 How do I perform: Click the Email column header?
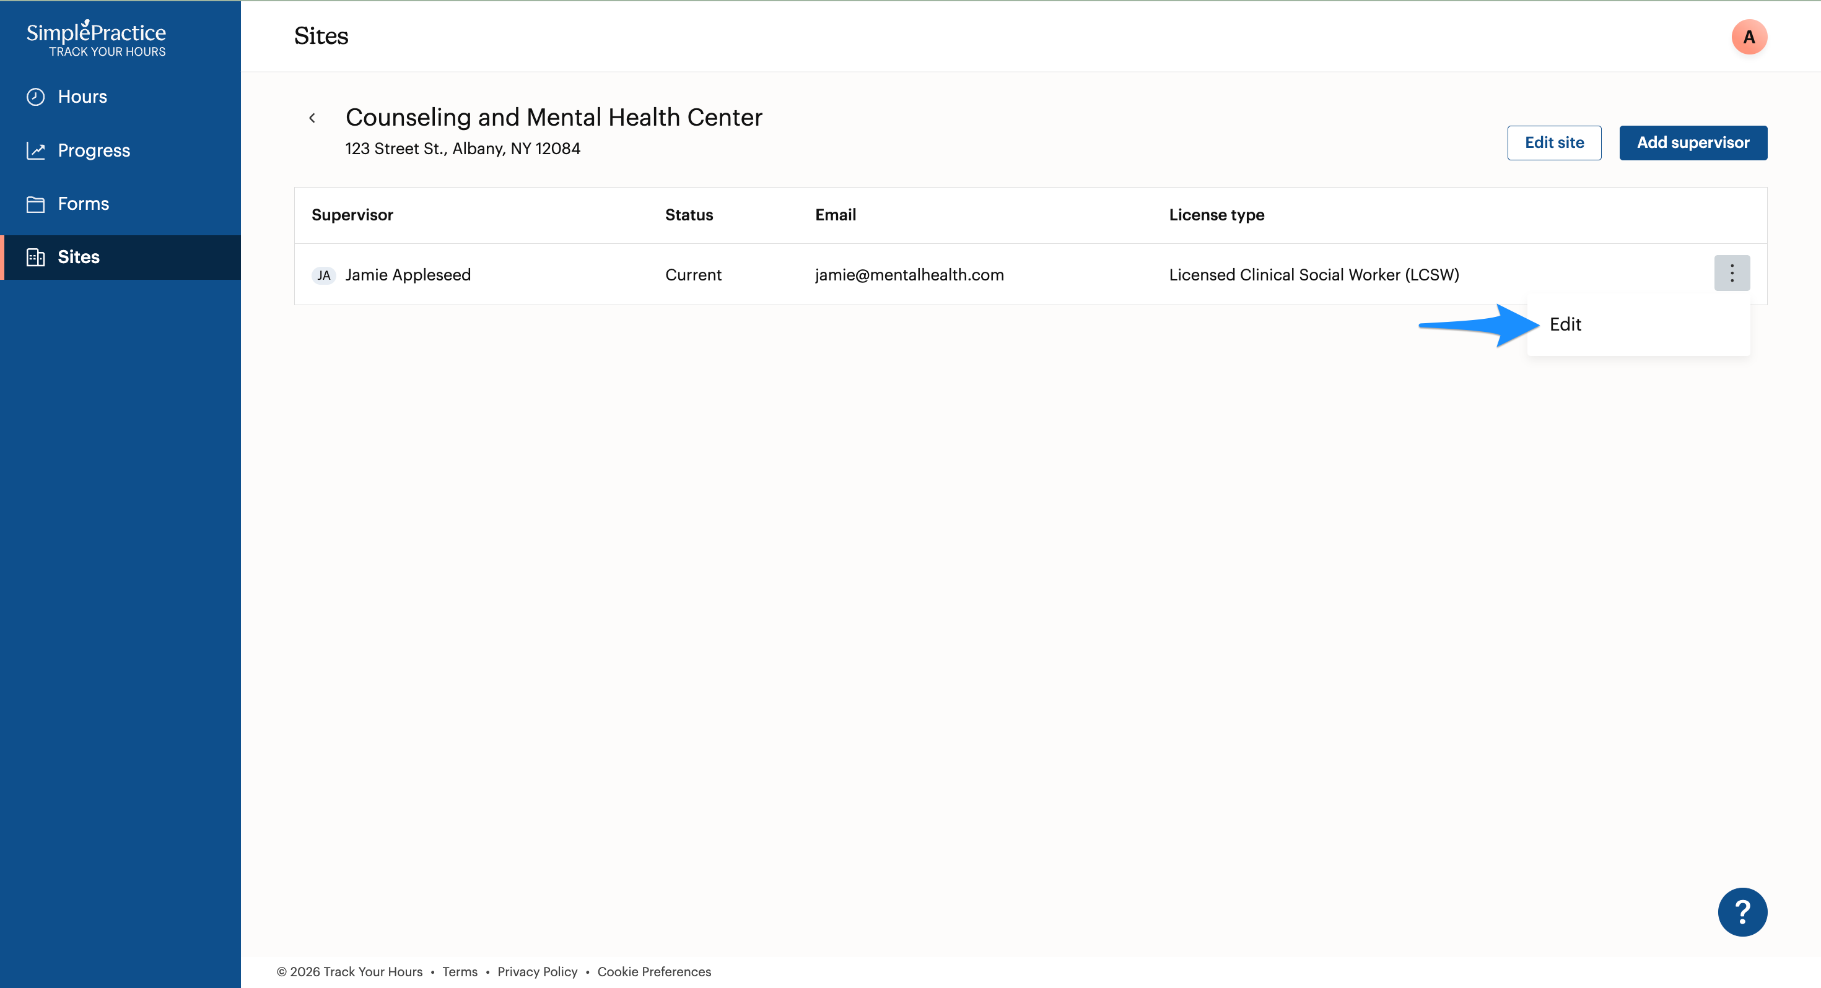tap(835, 215)
